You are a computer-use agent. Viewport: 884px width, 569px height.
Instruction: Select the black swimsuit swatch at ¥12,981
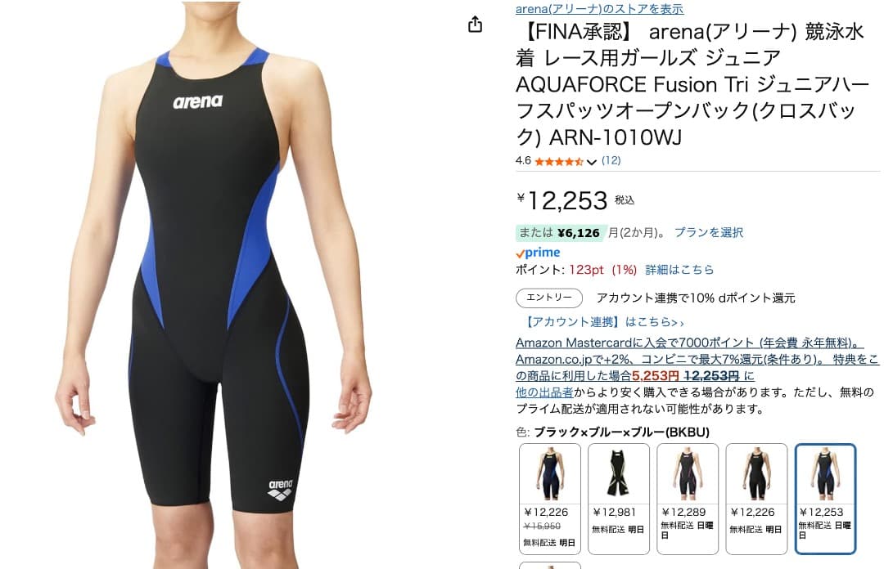[x=619, y=499]
